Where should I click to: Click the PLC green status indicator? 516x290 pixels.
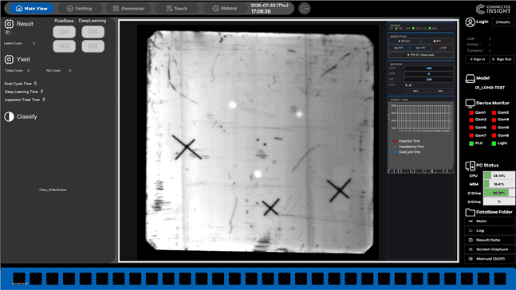[471, 143]
